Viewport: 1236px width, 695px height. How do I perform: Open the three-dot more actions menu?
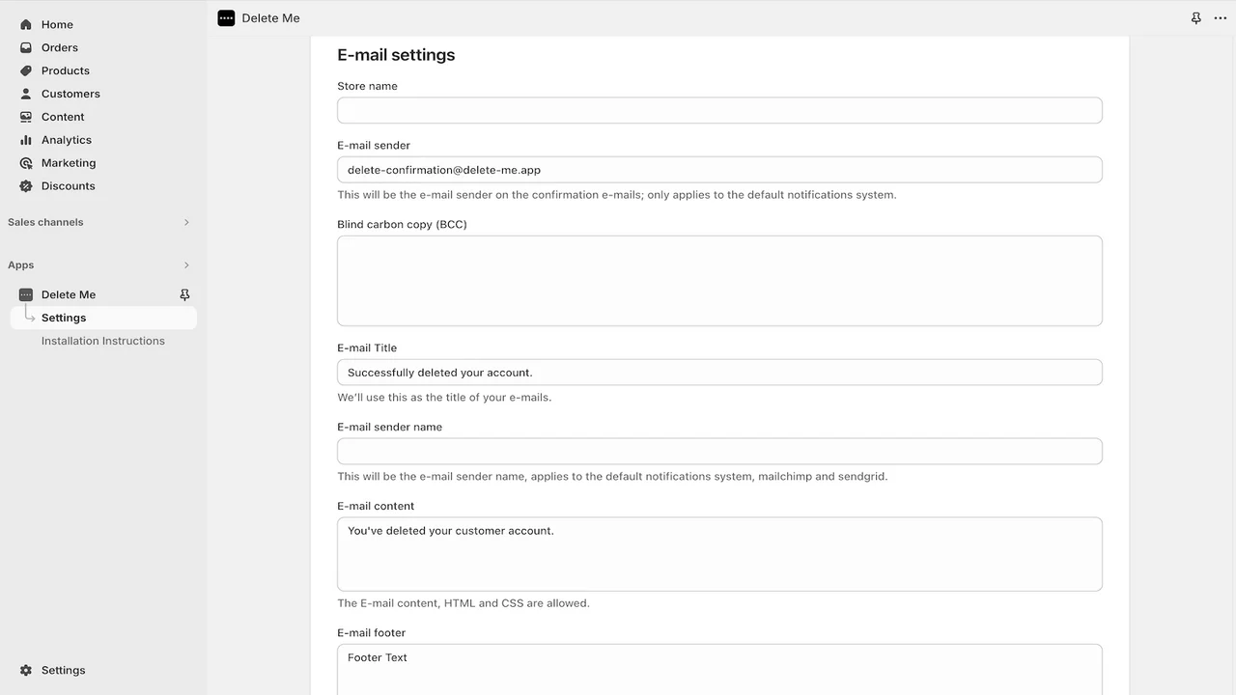(x=1221, y=17)
